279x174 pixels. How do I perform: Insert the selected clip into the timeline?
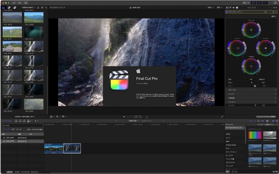pos(20,121)
